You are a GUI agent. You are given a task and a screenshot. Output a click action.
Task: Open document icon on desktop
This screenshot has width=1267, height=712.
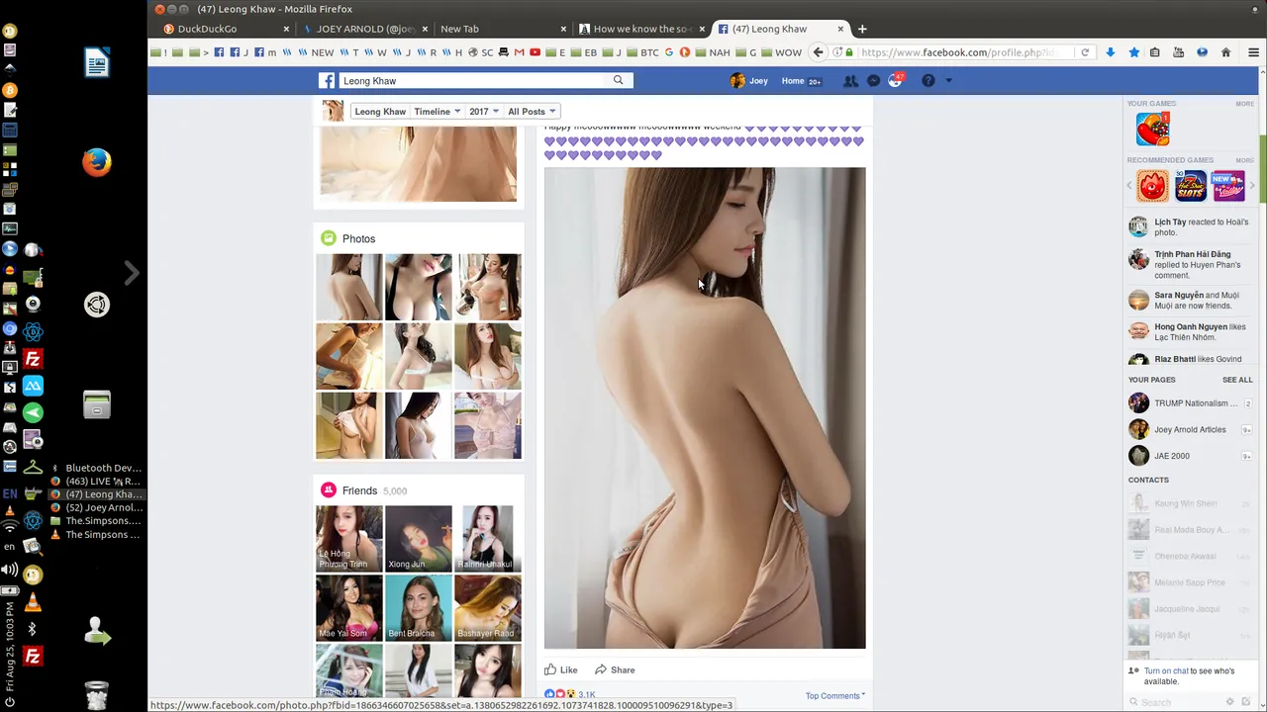97,64
